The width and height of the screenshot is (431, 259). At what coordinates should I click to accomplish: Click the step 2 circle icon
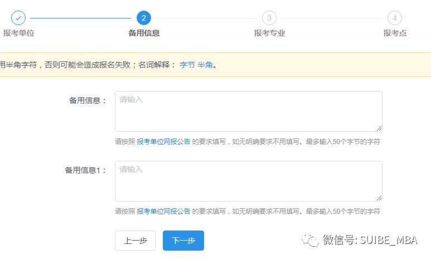coord(144,18)
